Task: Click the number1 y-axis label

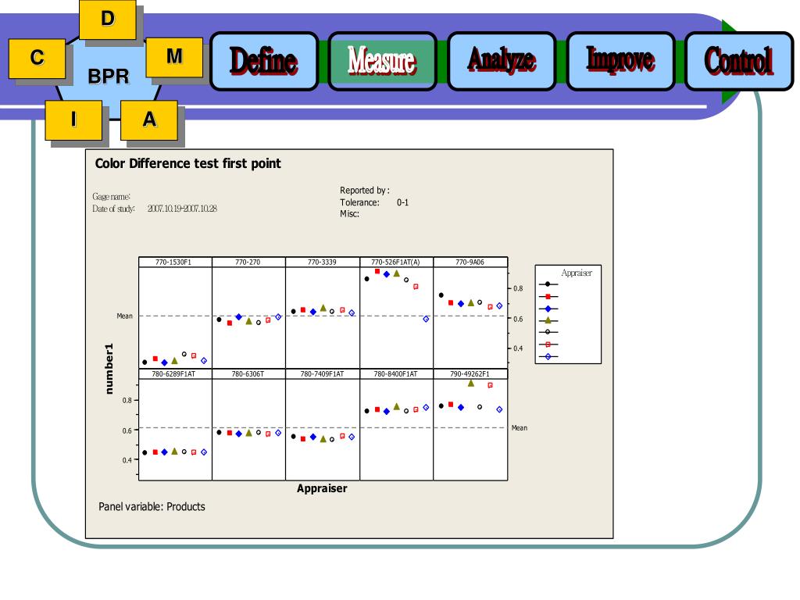Action: click(109, 369)
